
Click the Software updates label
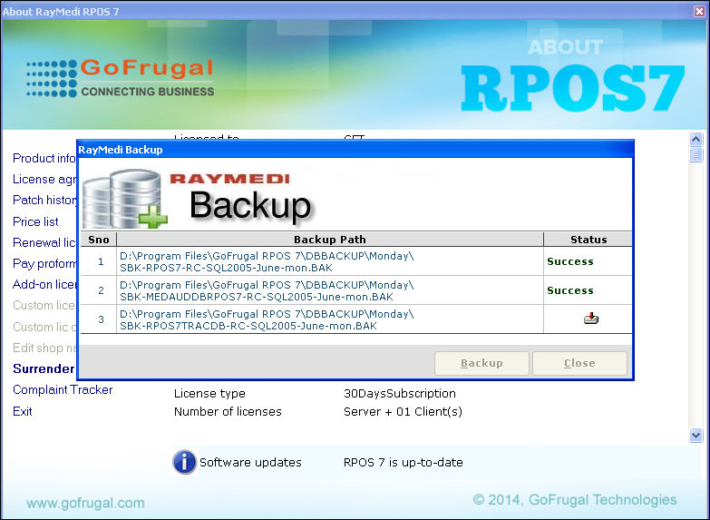coord(250,463)
